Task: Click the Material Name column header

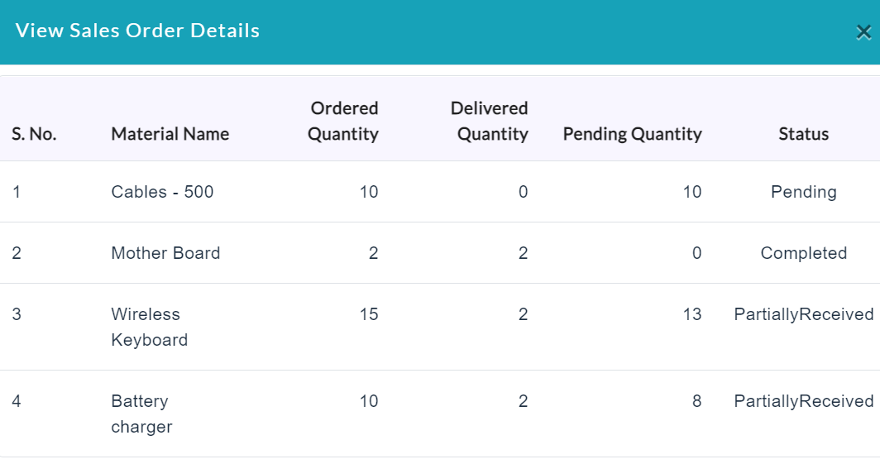Action: [x=170, y=134]
